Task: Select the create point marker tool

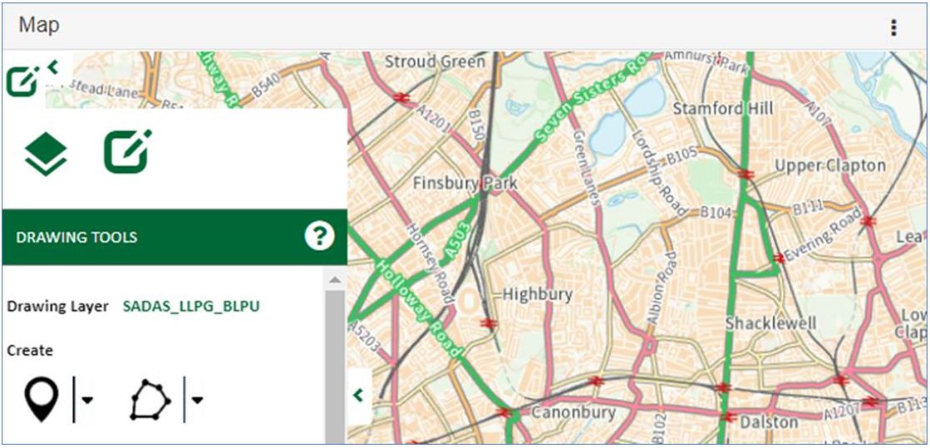Action: [x=42, y=400]
